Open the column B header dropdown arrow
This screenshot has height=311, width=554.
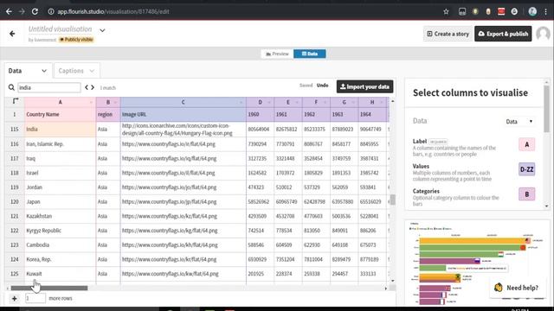pos(116,102)
